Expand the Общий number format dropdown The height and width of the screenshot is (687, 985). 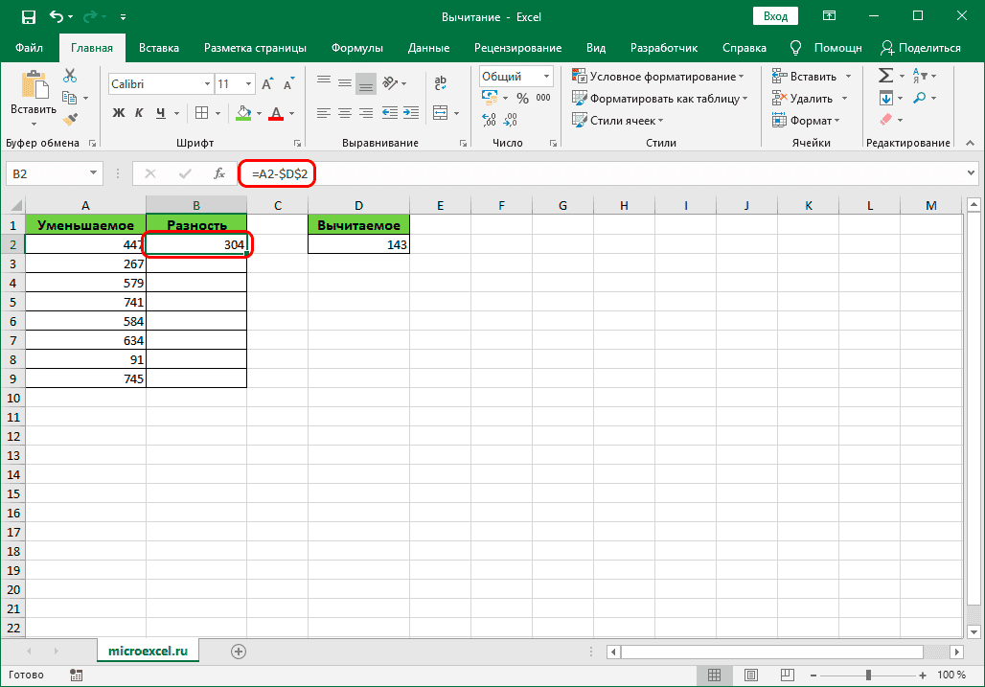pyautogui.click(x=547, y=77)
